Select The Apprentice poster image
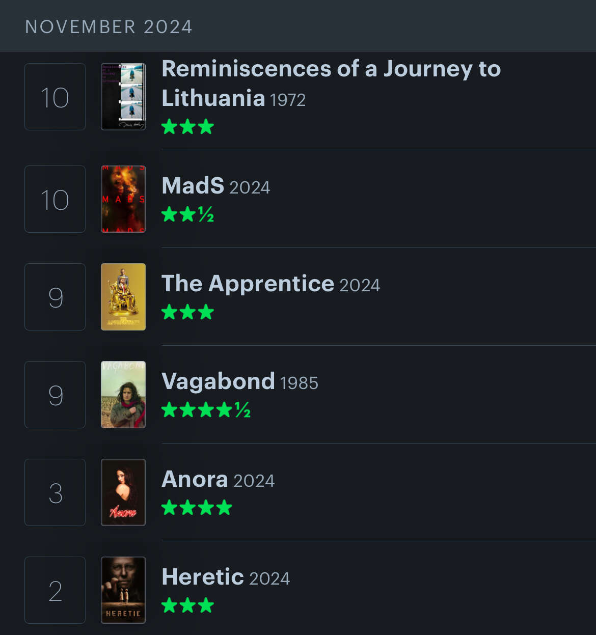Screen dimensions: 596x635 point(123,297)
